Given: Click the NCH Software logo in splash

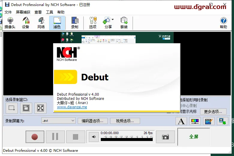Looking at the screenshot, I should pos(68,54).
